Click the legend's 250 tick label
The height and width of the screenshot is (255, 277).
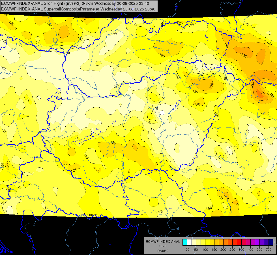click(x=232, y=250)
